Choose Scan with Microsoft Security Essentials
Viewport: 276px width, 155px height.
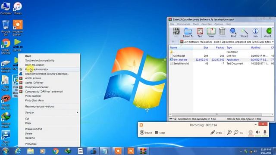point(49,74)
